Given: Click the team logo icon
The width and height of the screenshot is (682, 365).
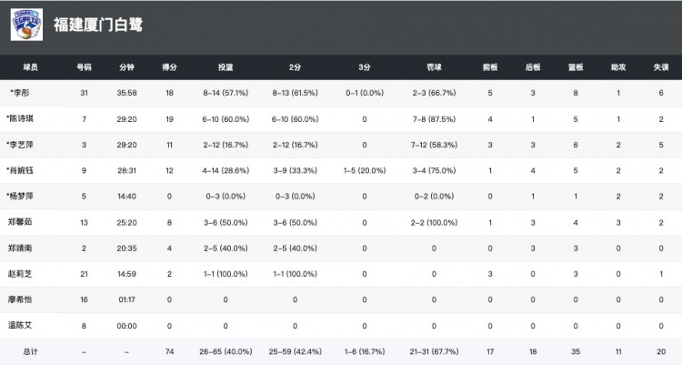Looking at the screenshot, I should click(25, 25).
